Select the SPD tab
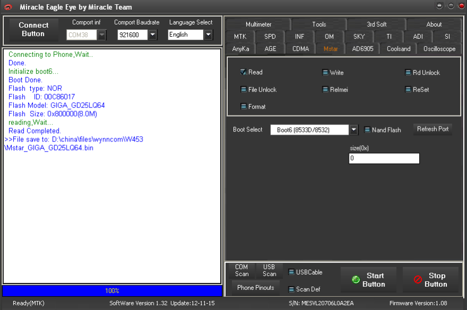The image size is (467, 310). pos(270,36)
